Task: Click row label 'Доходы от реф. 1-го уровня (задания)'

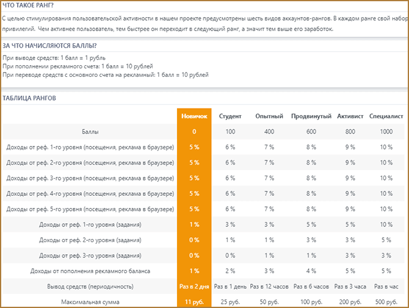Action: click(x=90, y=224)
